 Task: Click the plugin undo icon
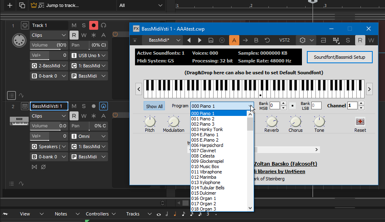(267, 40)
